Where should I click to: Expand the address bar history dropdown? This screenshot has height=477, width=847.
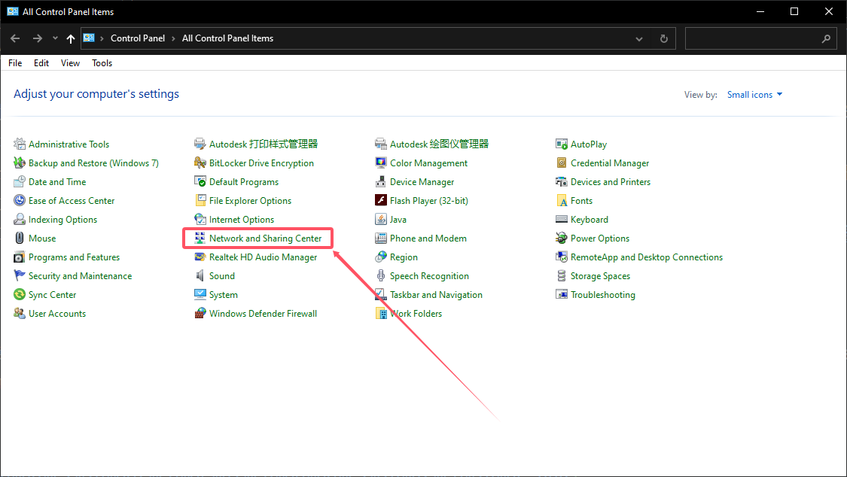[x=639, y=39]
